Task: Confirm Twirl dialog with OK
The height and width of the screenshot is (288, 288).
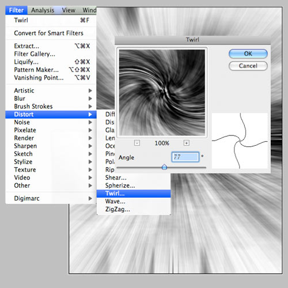Action: pyautogui.click(x=248, y=54)
